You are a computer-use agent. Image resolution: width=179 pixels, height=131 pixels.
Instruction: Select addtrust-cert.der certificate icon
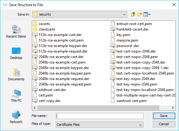click(35, 90)
